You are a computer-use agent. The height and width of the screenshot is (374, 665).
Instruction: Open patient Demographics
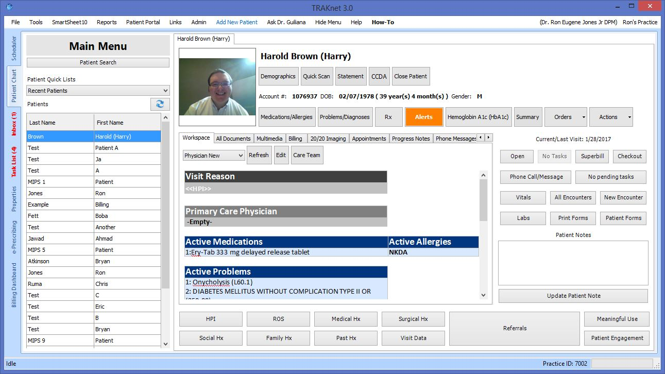[278, 76]
